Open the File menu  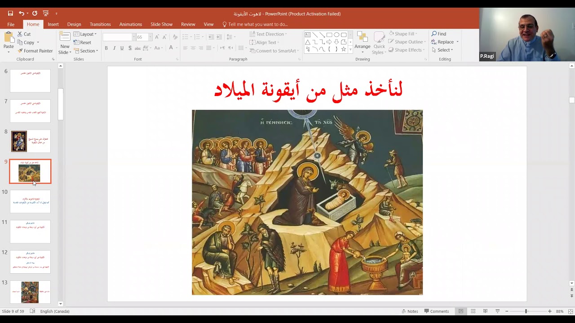coord(11,24)
